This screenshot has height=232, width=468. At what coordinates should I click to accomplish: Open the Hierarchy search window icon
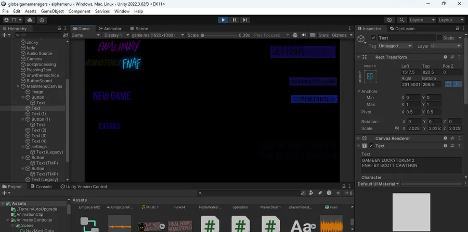pyautogui.click(x=66, y=35)
